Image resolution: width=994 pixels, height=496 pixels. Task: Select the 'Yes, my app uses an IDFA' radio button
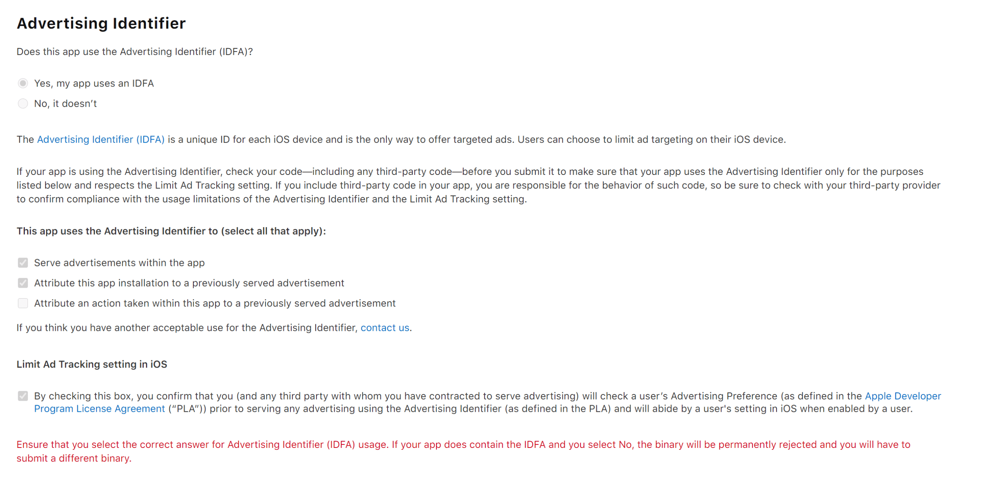coord(23,83)
